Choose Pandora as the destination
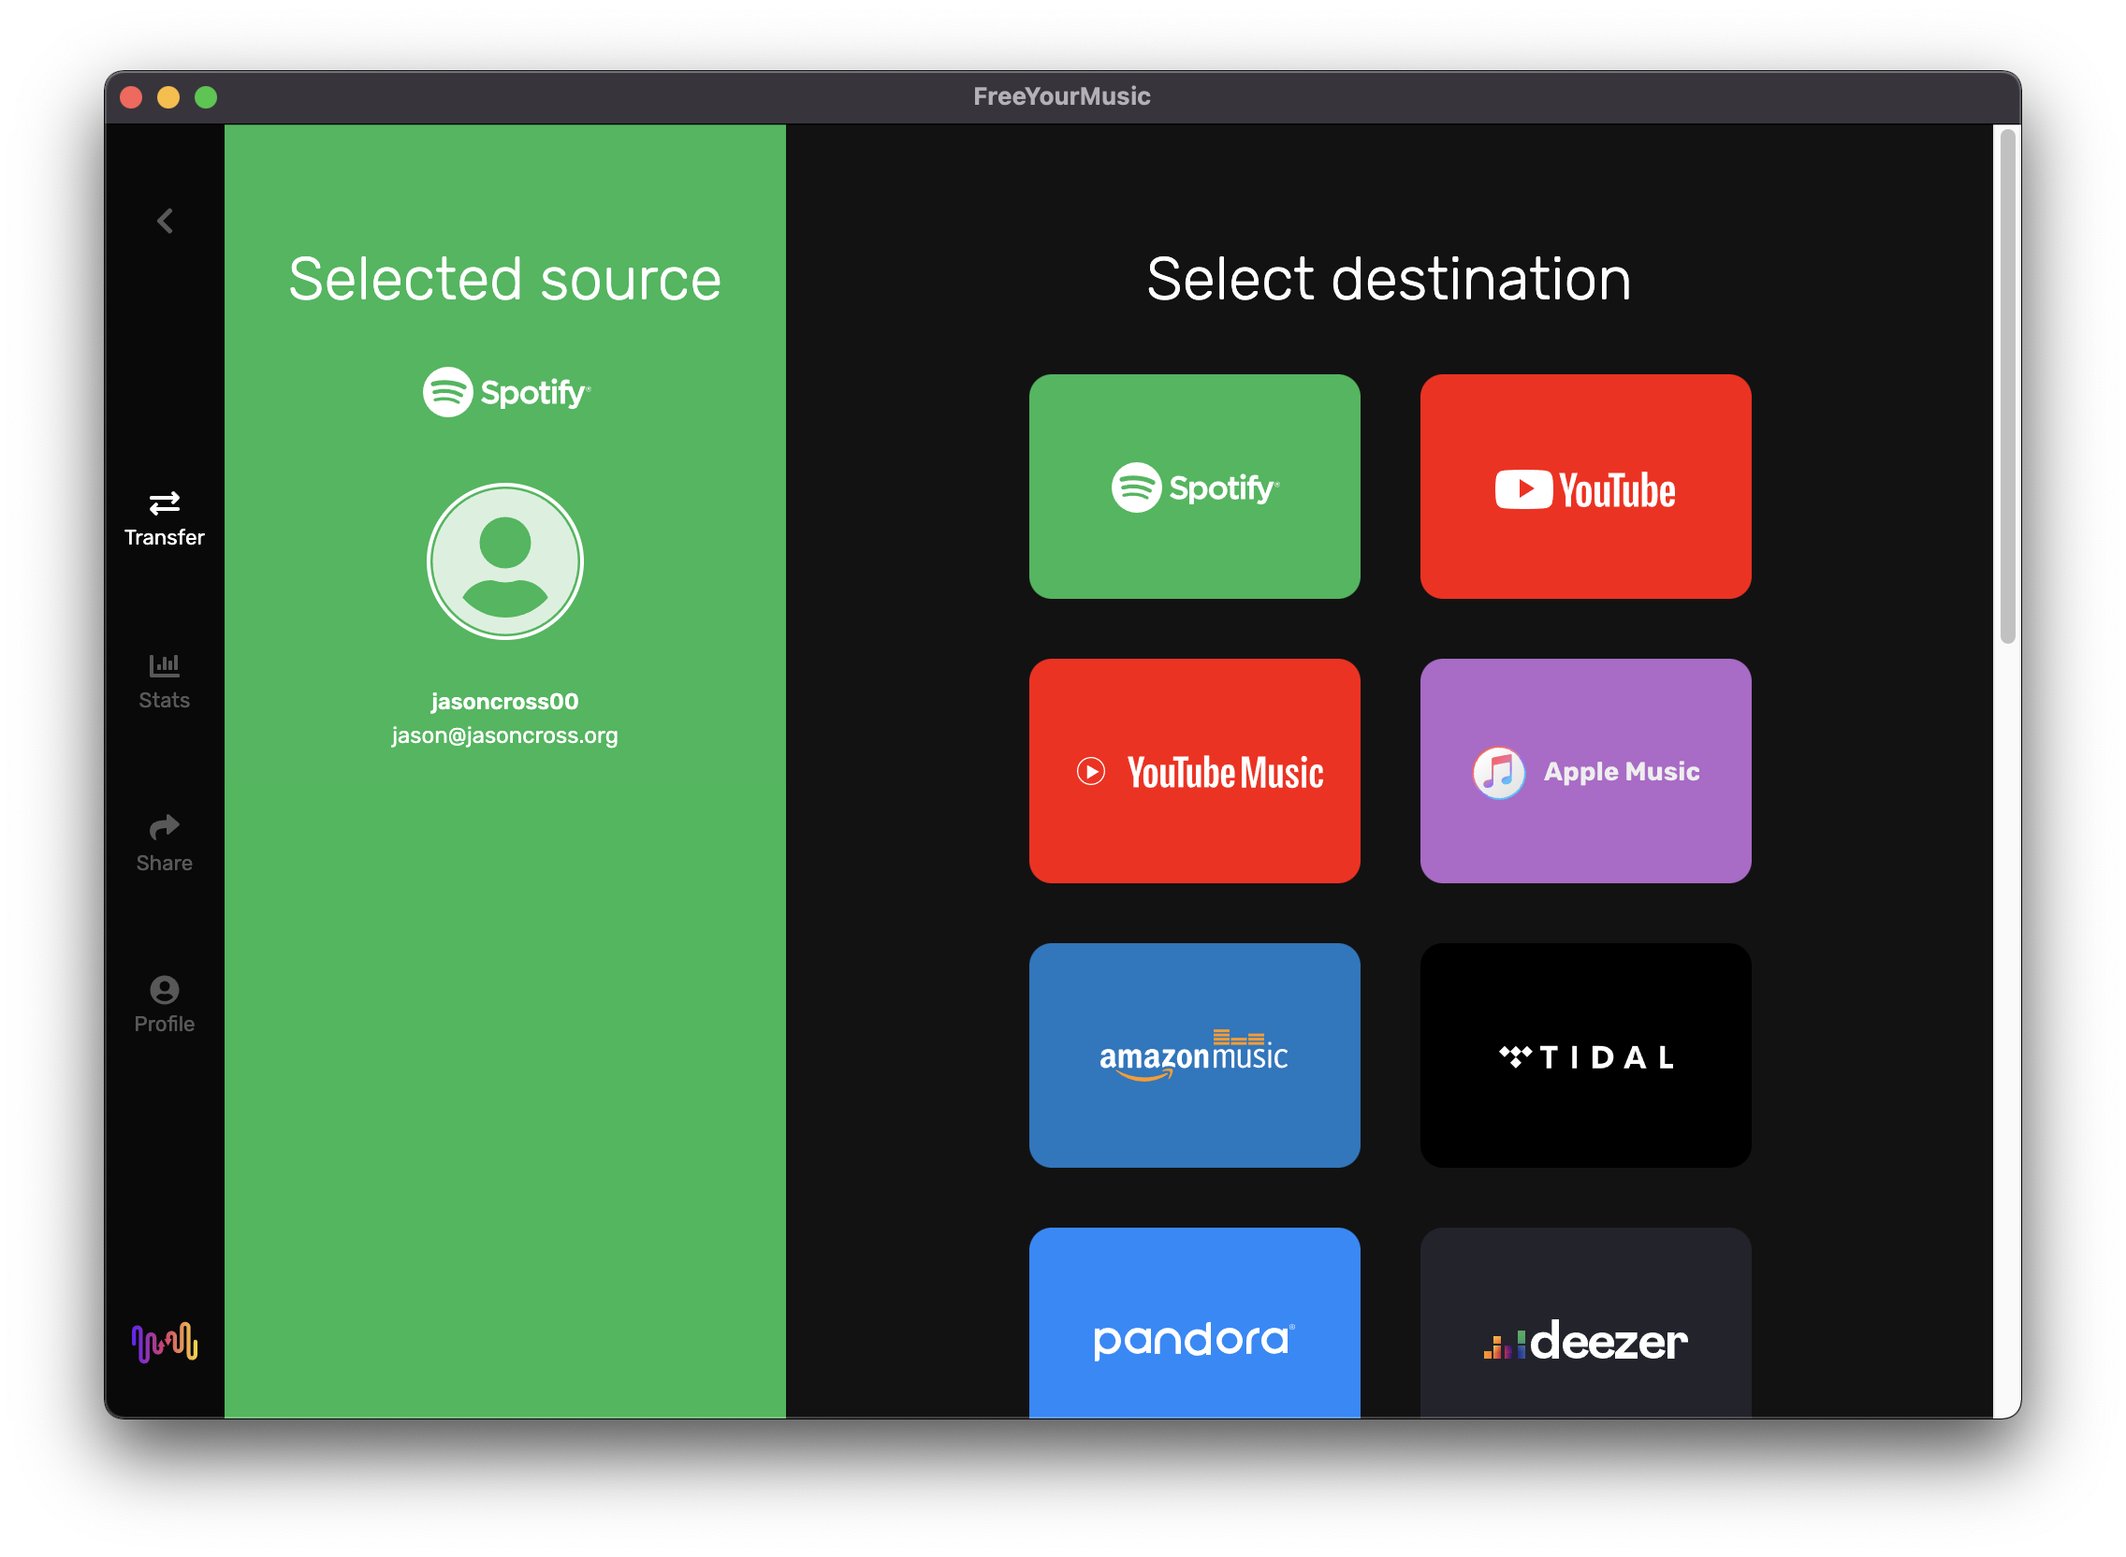This screenshot has width=2126, height=1557. (1195, 1323)
